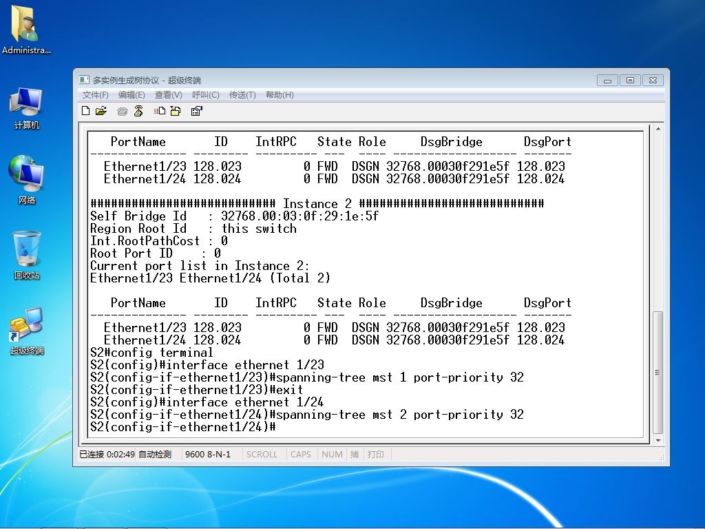
Task: Click the Call (connect) toolbar icon
Action: tap(123, 111)
